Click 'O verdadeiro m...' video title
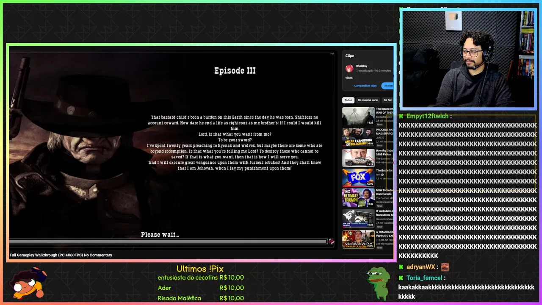This screenshot has height=305, width=542. (384, 213)
